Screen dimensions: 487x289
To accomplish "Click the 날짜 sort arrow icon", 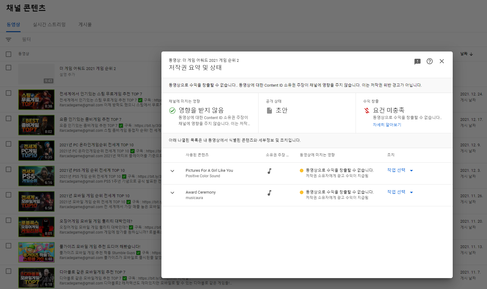I will pyautogui.click(x=471, y=54).
